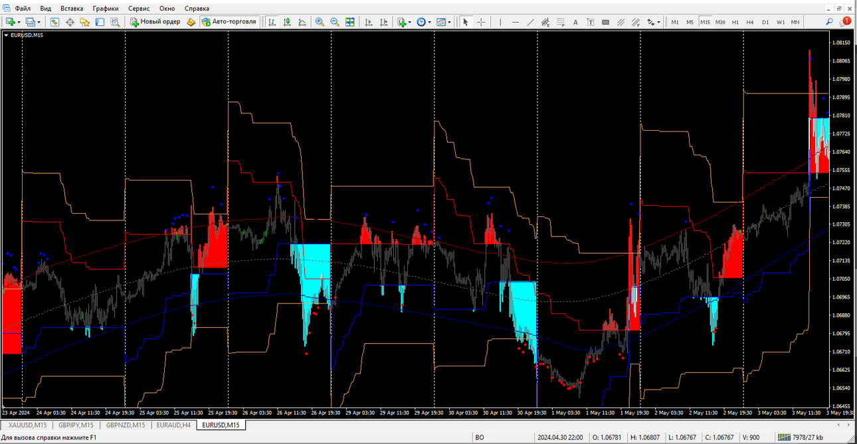Expand profiles dropdown arrow
The height and width of the screenshot is (444, 857).
click(x=39, y=22)
